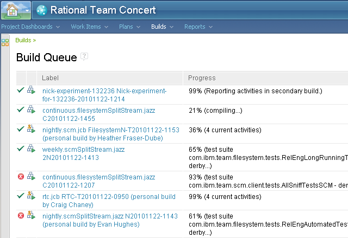Image resolution: width=348 pixels, height=238 pixels.
Task: Expand the home icon dropdown arrow
Action: tap(27, 10)
